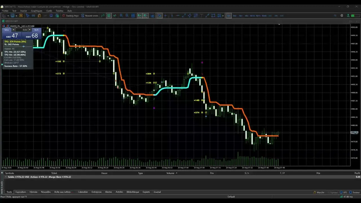Image resolution: width=361 pixels, height=203 pixels.
Task: Click the camera screenshot icon
Action: pos(153,16)
